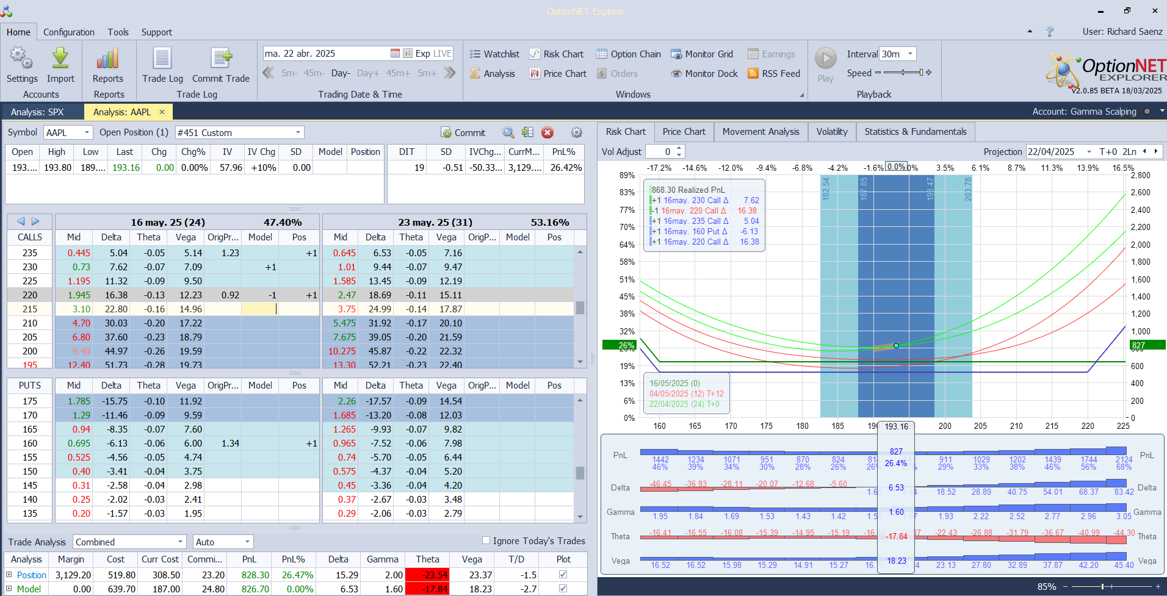The width and height of the screenshot is (1167, 596).
Task: Click the zoom slider at 85%
Action: [x=1102, y=586]
